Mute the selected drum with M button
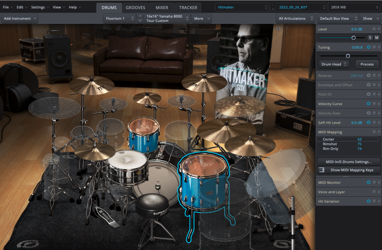Viewport: 382px width, 250px height. pyautogui.click(x=376, y=38)
